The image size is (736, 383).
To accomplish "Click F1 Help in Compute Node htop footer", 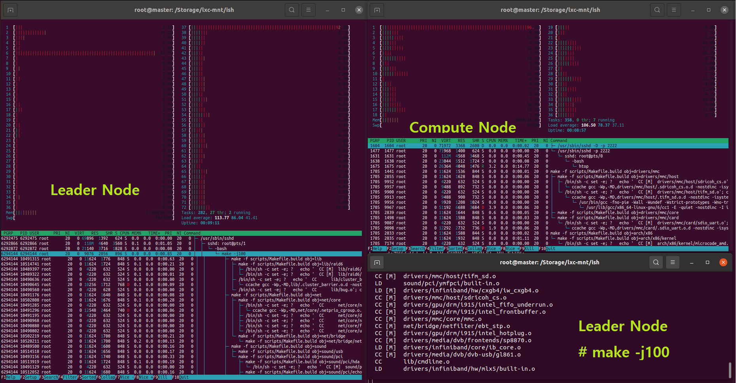I will (375, 249).
